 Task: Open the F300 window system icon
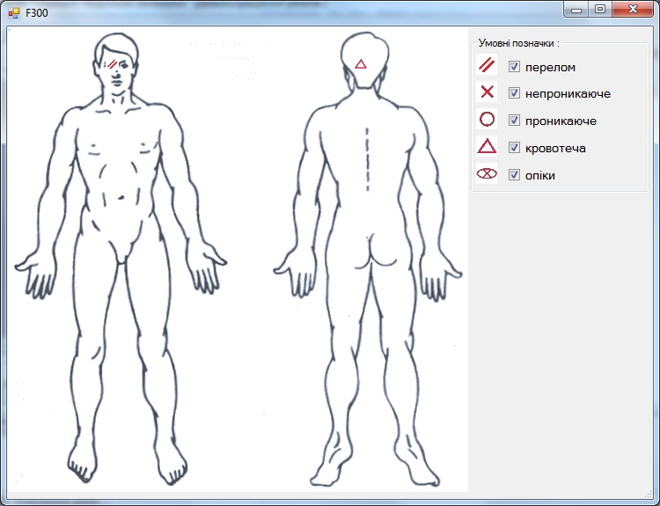point(13,12)
